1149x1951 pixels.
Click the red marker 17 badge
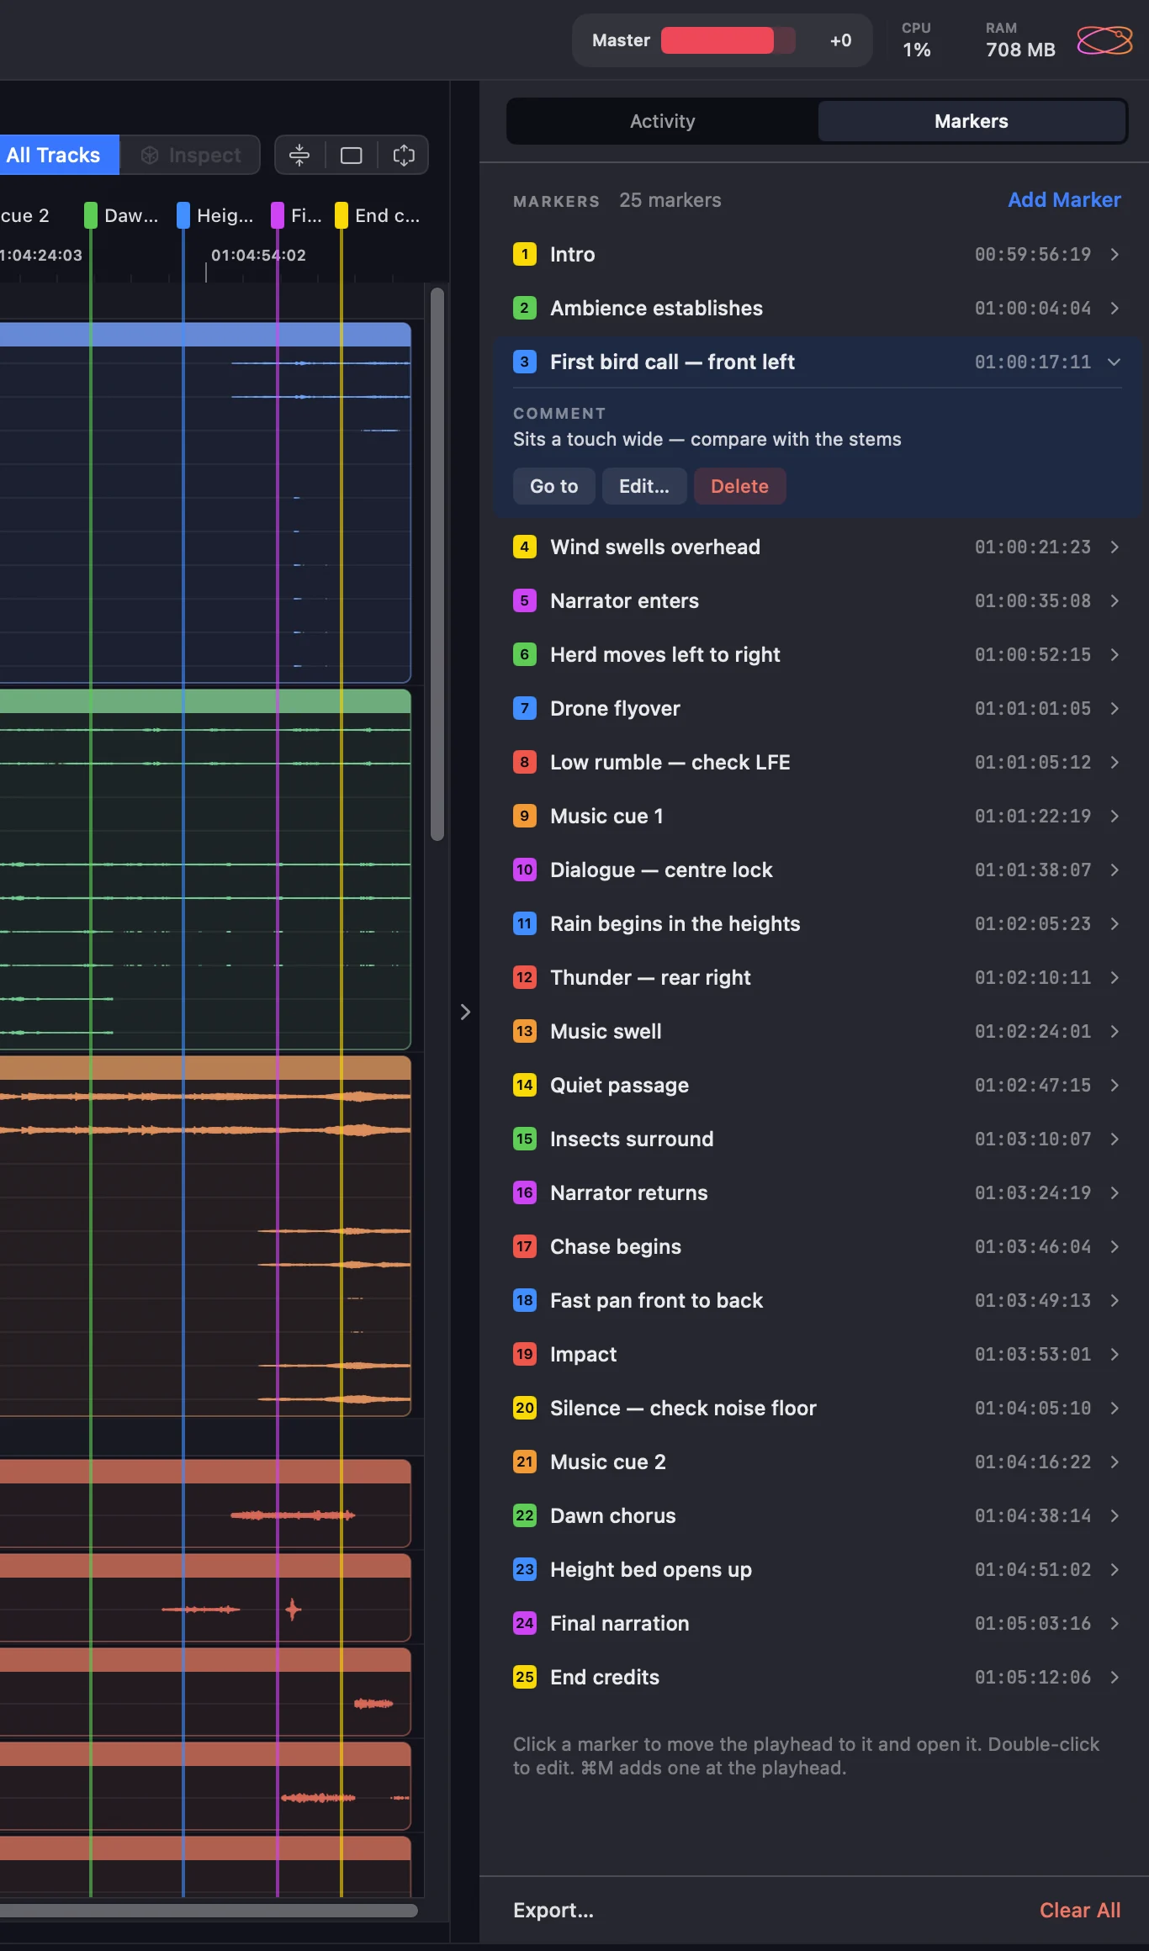(x=525, y=1246)
